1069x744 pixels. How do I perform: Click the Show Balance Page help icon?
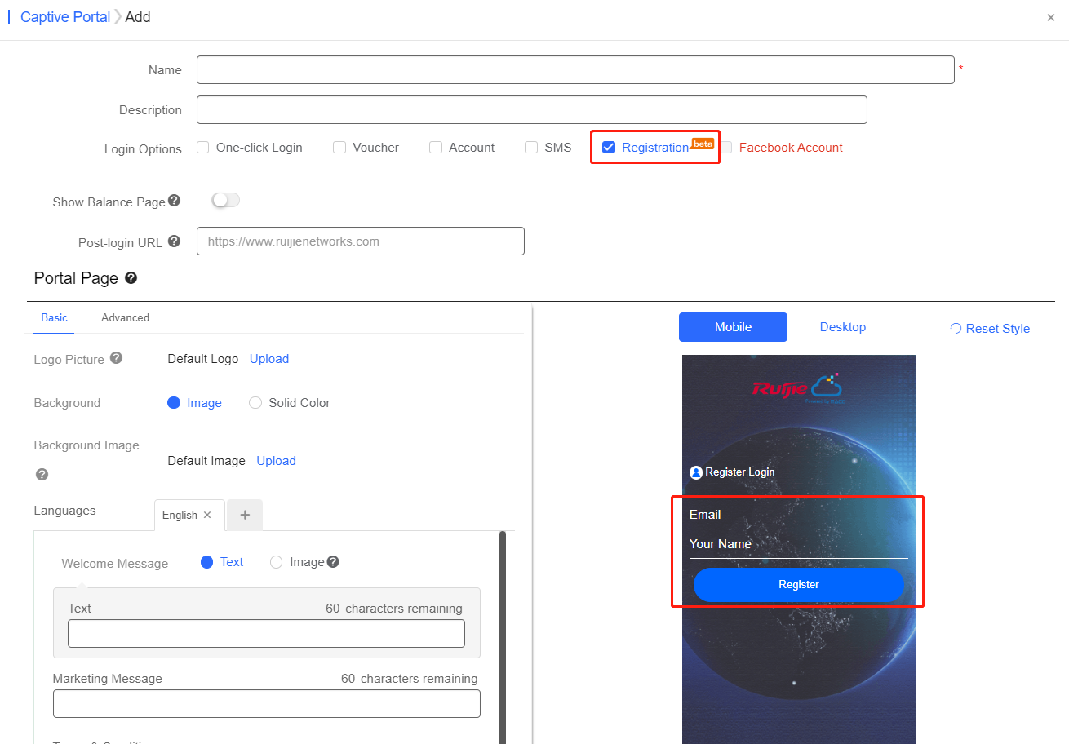(174, 201)
